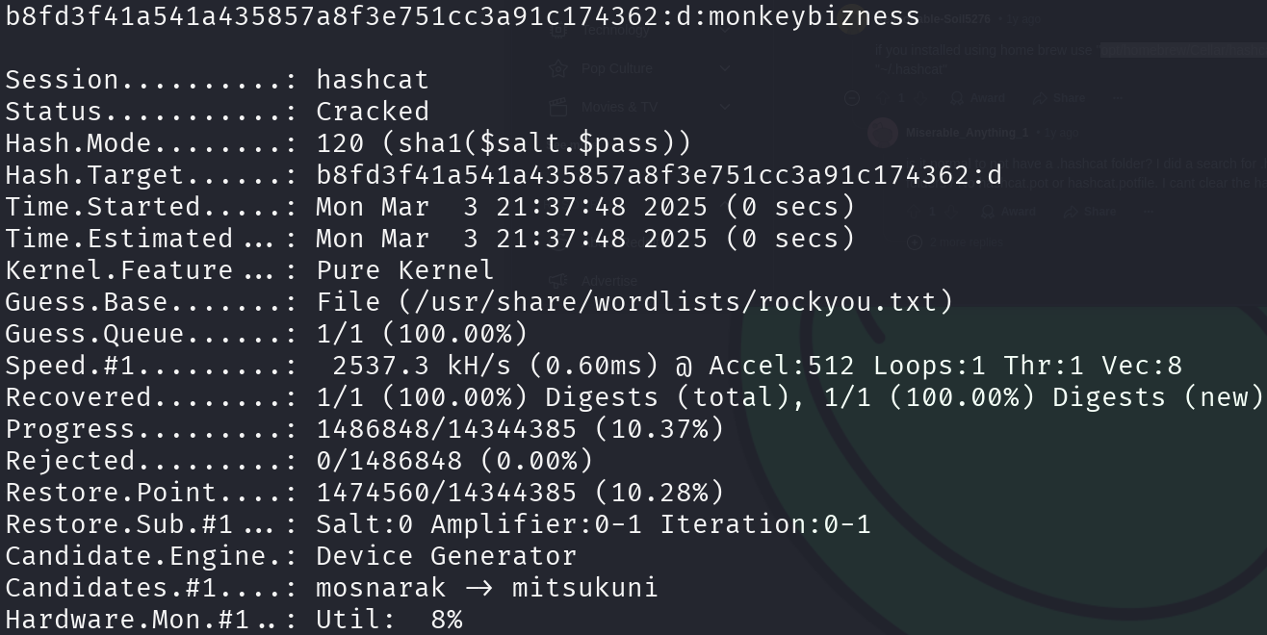
Task: Click Share under Miserable_Anything_1's comment
Action: point(1090,212)
